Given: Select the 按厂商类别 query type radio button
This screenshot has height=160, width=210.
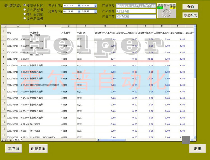Looking at the screenshot, I should tap(25, 14).
